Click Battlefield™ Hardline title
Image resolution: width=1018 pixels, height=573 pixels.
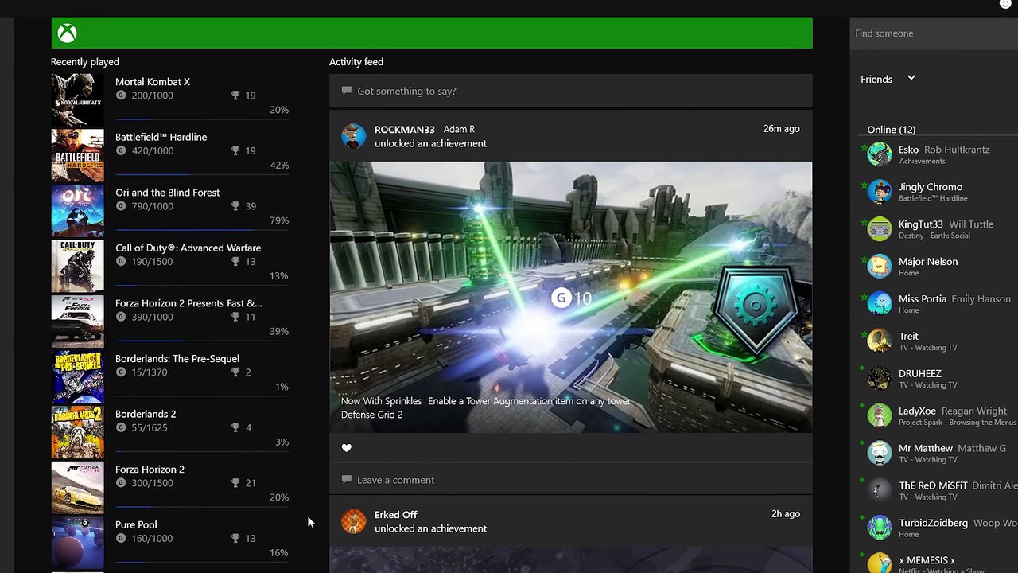pos(161,137)
